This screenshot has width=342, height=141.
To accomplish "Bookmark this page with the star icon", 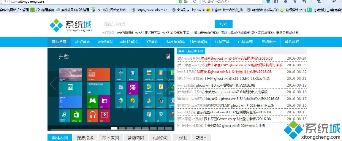I will click(x=268, y=2).
